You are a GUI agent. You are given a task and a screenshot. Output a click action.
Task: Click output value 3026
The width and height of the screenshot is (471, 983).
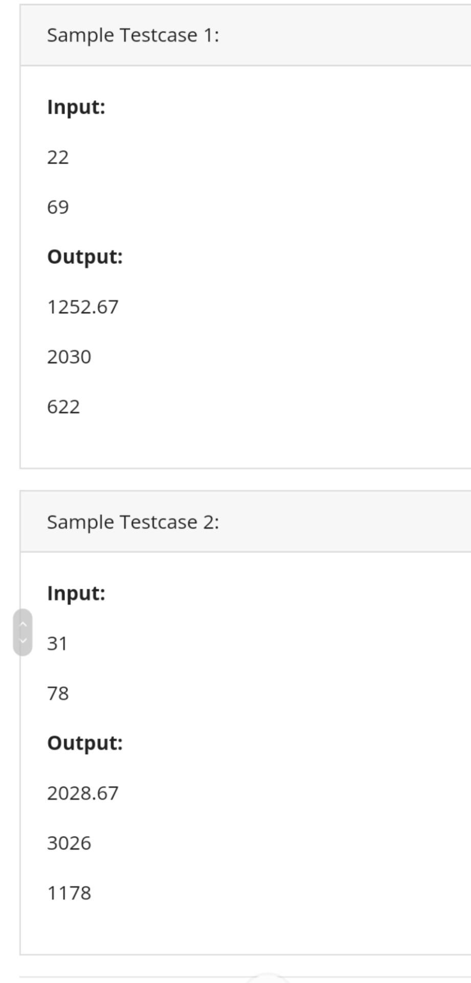pyautogui.click(x=69, y=843)
